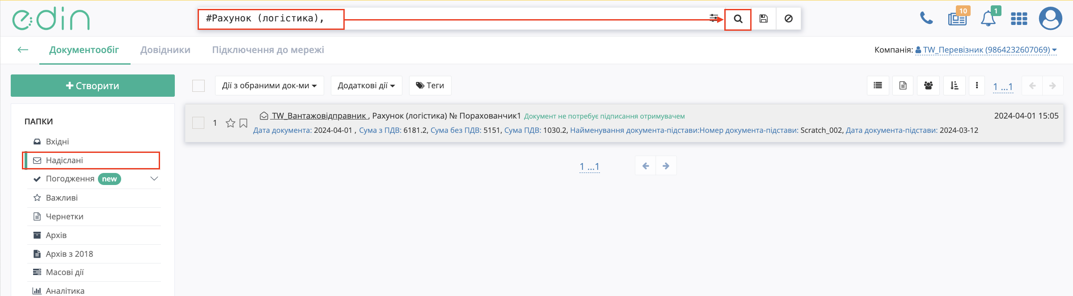Viewport: 1073px width, 296px height.
Task: Expand the 'Погодження' folder chevron
Action: point(154,179)
